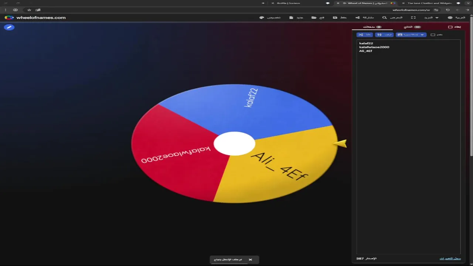Open a new browser tab
This screenshot has width=473, height=266.
point(263,3)
